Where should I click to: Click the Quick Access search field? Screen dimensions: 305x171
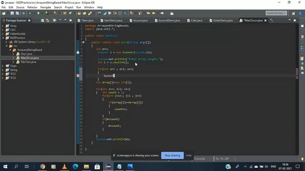[276, 13]
